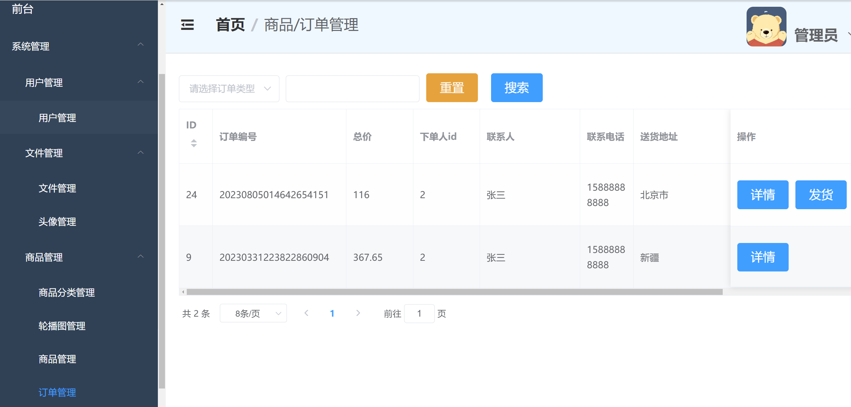Image resolution: width=851 pixels, height=407 pixels.
Task: Go to next page with right arrow
Action: coord(358,313)
